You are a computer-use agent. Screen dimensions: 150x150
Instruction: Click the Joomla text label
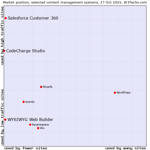(x=30, y=102)
